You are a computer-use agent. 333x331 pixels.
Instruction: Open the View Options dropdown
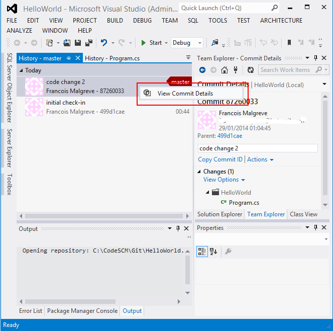tap(224, 180)
